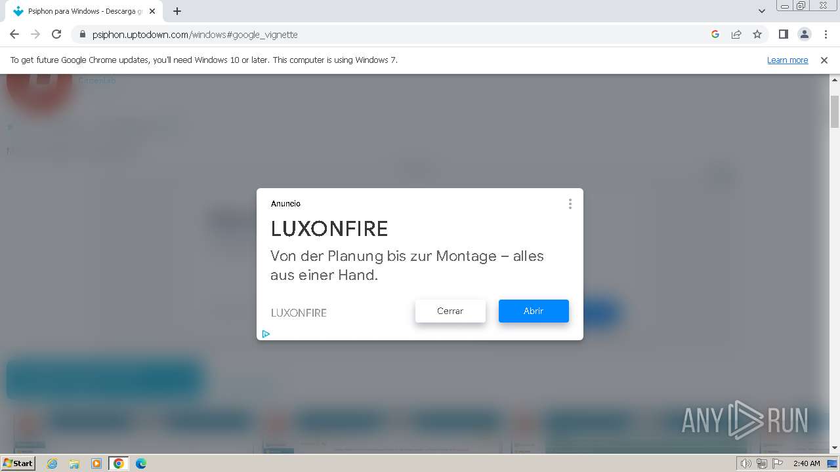The width and height of the screenshot is (840, 472).
Task: Click the padlock site info icon
Action: point(83,35)
